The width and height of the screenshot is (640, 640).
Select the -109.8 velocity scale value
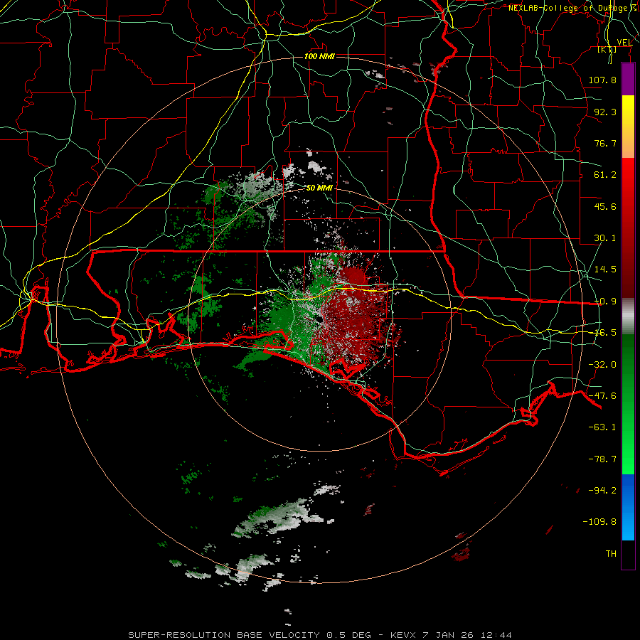tap(599, 522)
